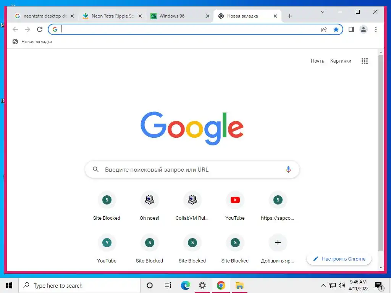The width and height of the screenshot is (391, 293).
Task: Click the forward navigation arrow
Action: click(x=27, y=29)
